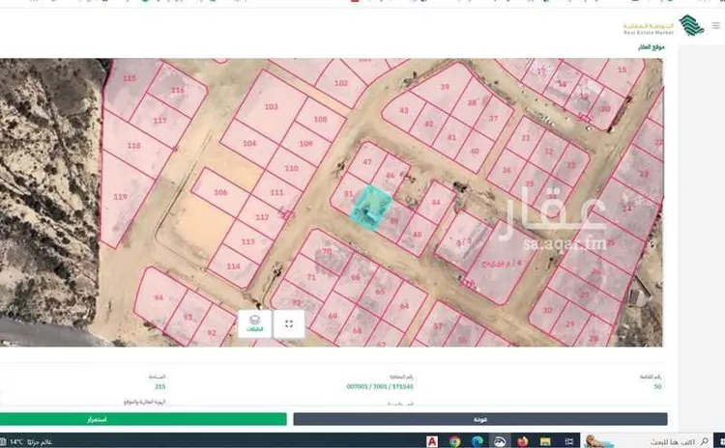
Task: Open Firefox from the taskbar
Action: coord(522,441)
